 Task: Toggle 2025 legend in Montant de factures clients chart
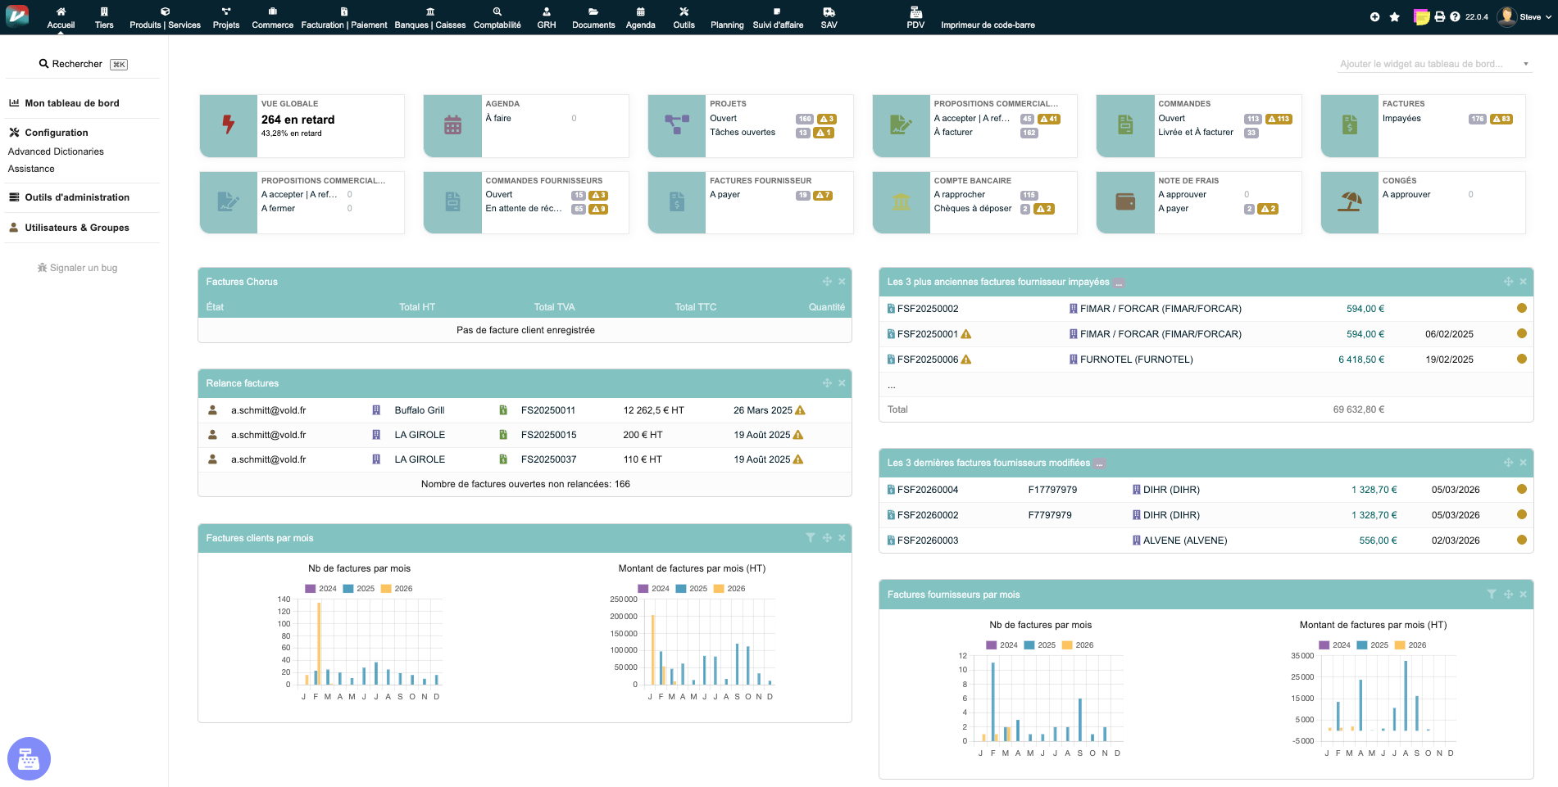tap(690, 589)
